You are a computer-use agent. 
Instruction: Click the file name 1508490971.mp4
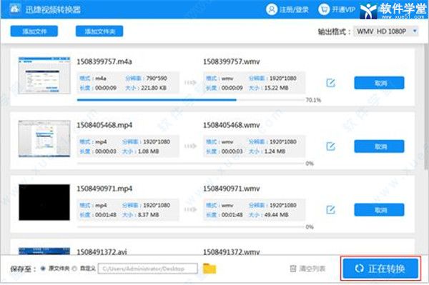(x=104, y=189)
